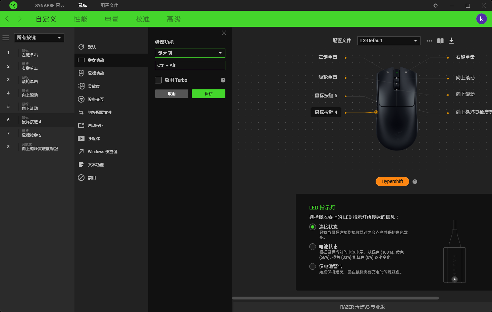The width and height of the screenshot is (492, 312).
Task: Enable the 启用 Turbo checkbox
Action: pos(158,80)
